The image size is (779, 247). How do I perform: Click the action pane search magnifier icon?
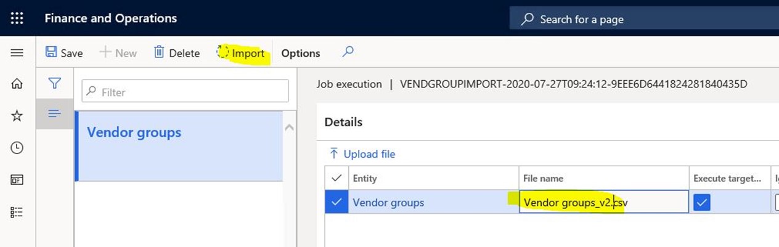pos(348,52)
